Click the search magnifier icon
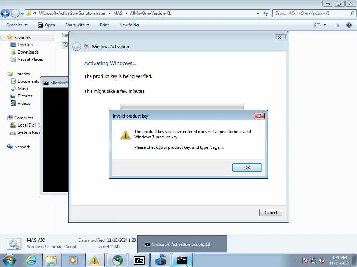Screen dimensions: 357x267 click(352, 13)
